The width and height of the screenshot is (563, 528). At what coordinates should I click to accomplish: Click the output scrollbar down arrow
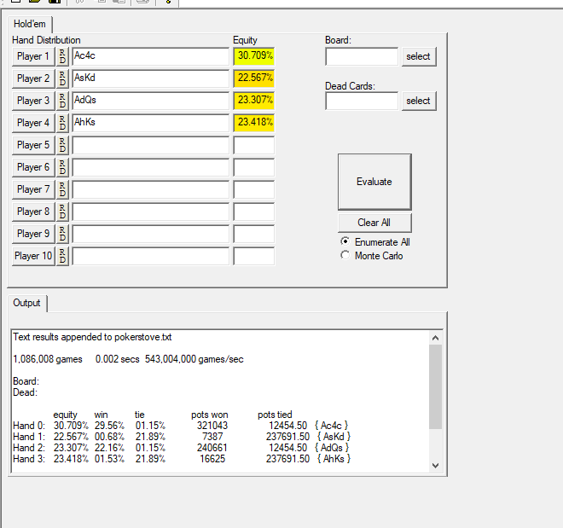point(436,466)
